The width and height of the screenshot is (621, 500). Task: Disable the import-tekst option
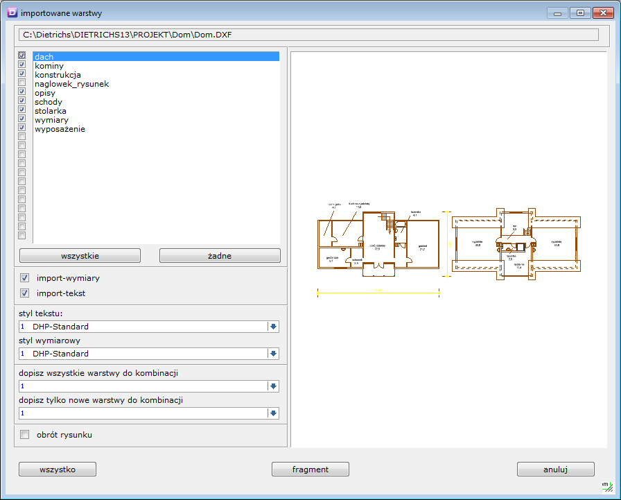click(x=24, y=293)
